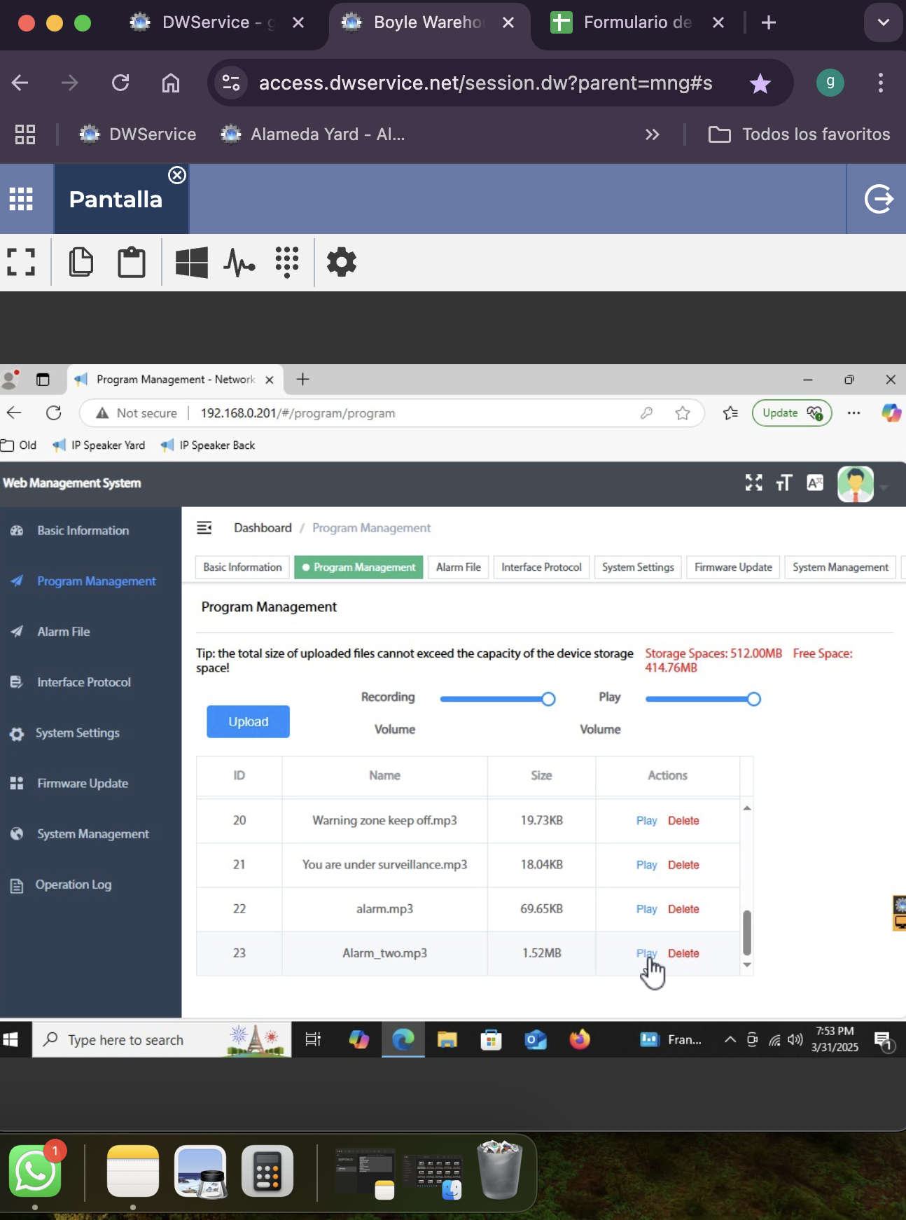This screenshot has width=906, height=1220.
Task: Open System Management in the sidebar
Action: pos(93,834)
